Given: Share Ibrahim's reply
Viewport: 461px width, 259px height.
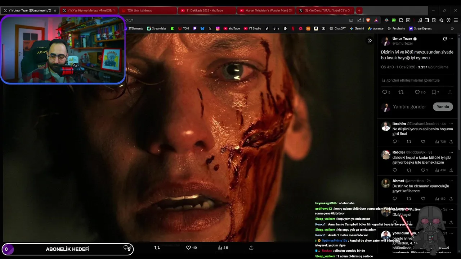Looking at the screenshot, I should click(451, 142).
